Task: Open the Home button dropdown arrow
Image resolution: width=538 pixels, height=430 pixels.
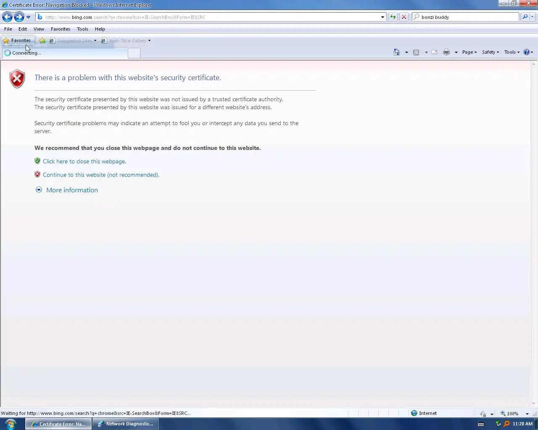Action: (x=406, y=52)
